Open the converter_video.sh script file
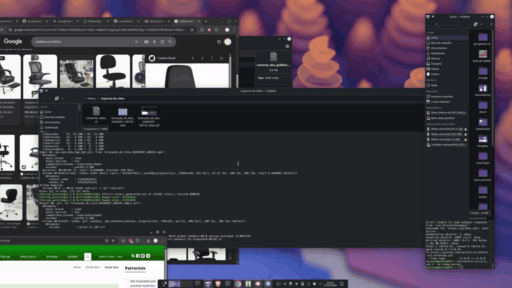The height and width of the screenshot is (288, 512). (x=96, y=112)
